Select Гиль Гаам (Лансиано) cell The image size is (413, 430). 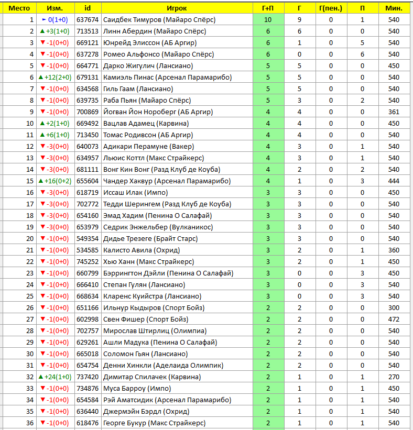click(x=177, y=89)
